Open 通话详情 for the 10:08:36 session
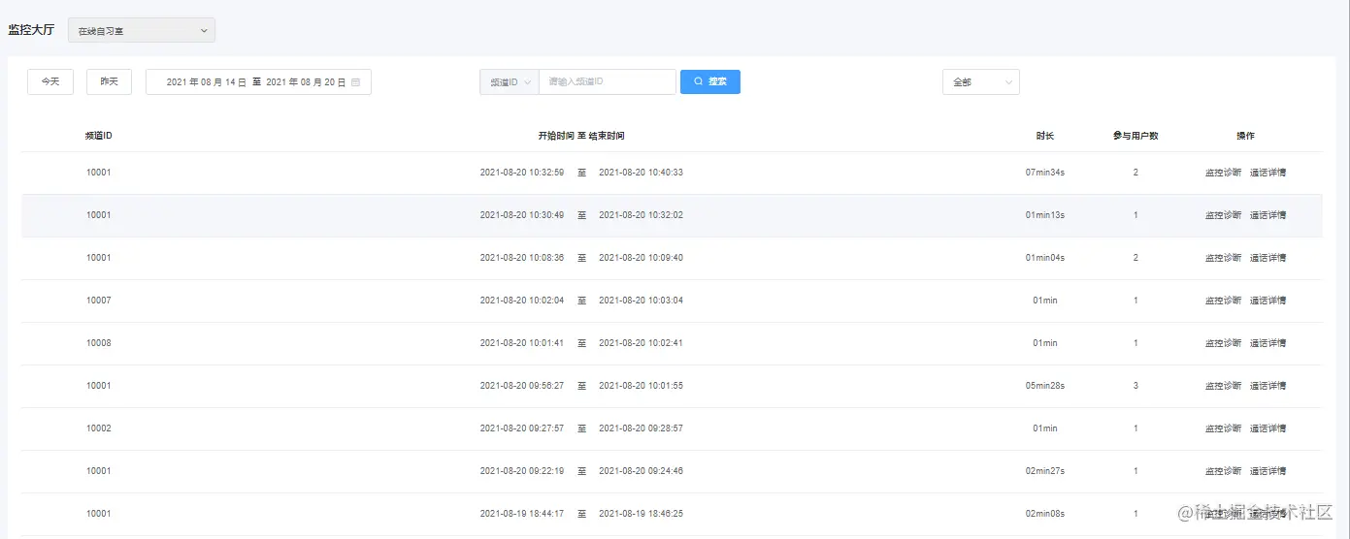This screenshot has width=1350, height=539. click(x=1268, y=258)
